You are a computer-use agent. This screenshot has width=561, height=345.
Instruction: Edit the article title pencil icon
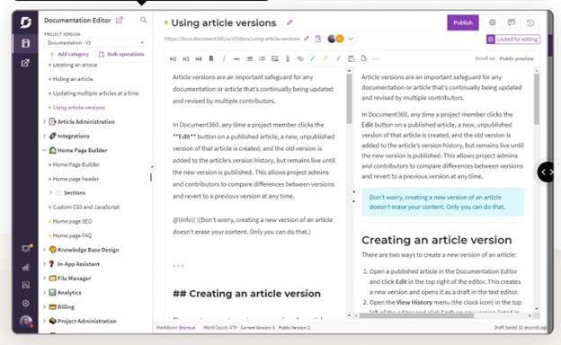click(x=289, y=22)
